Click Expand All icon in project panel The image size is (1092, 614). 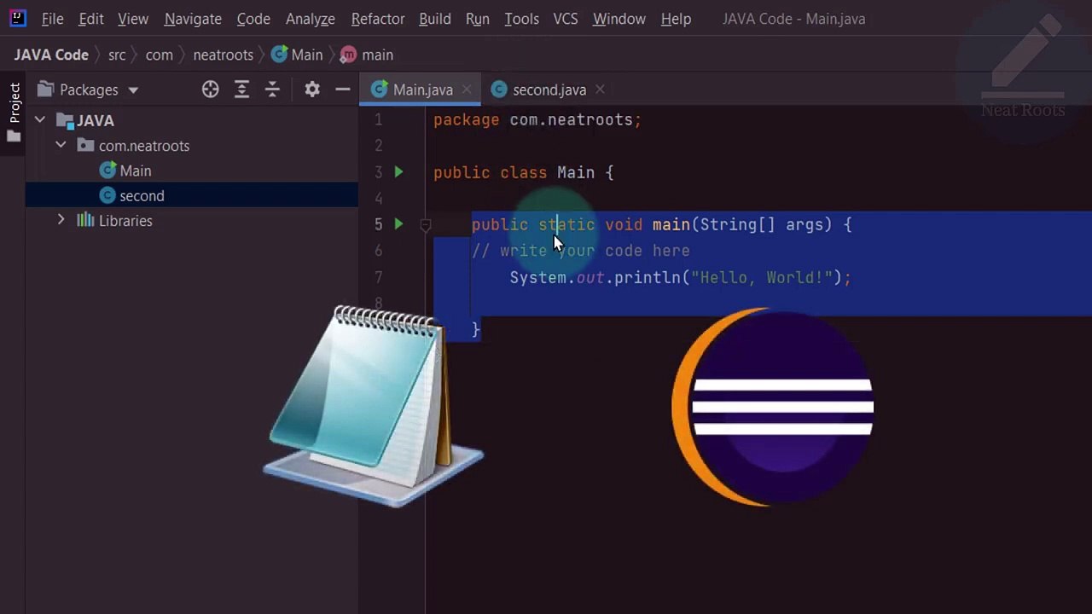(241, 90)
